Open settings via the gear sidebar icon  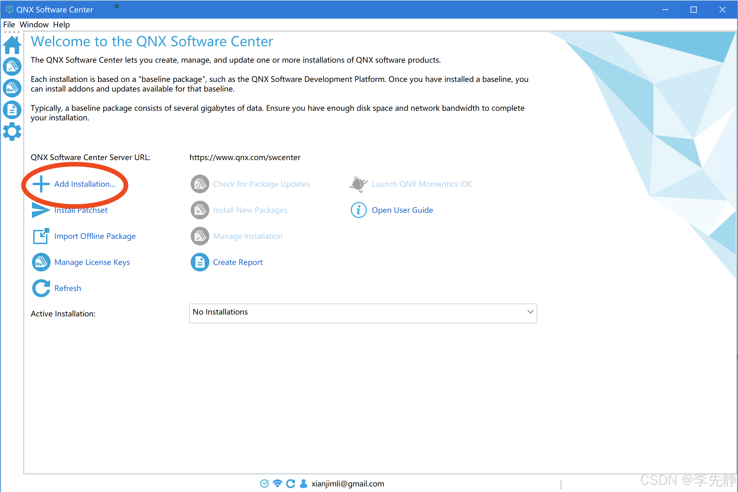12,132
